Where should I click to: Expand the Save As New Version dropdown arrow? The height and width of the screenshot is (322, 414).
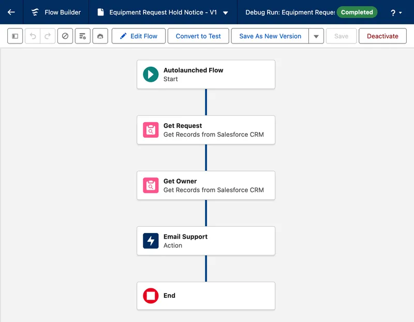[316, 36]
